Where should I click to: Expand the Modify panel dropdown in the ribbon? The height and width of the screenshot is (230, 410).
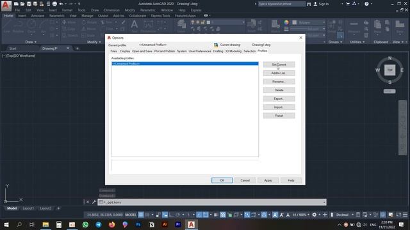[x=94, y=42]
